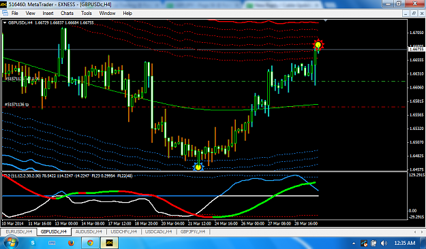
Task: Open the Help menu
Action: tap(127, 13)
